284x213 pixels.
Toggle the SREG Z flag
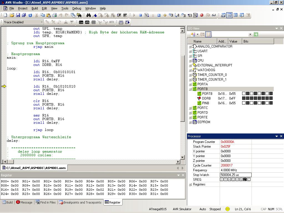(245, 179)
